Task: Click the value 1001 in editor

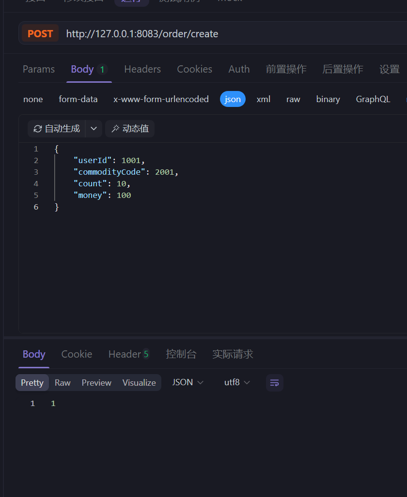Action: coord(131,160)
